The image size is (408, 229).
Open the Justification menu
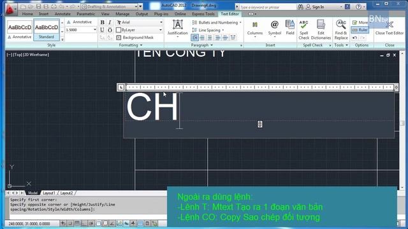pyautogui.click(x=177, y=29)
